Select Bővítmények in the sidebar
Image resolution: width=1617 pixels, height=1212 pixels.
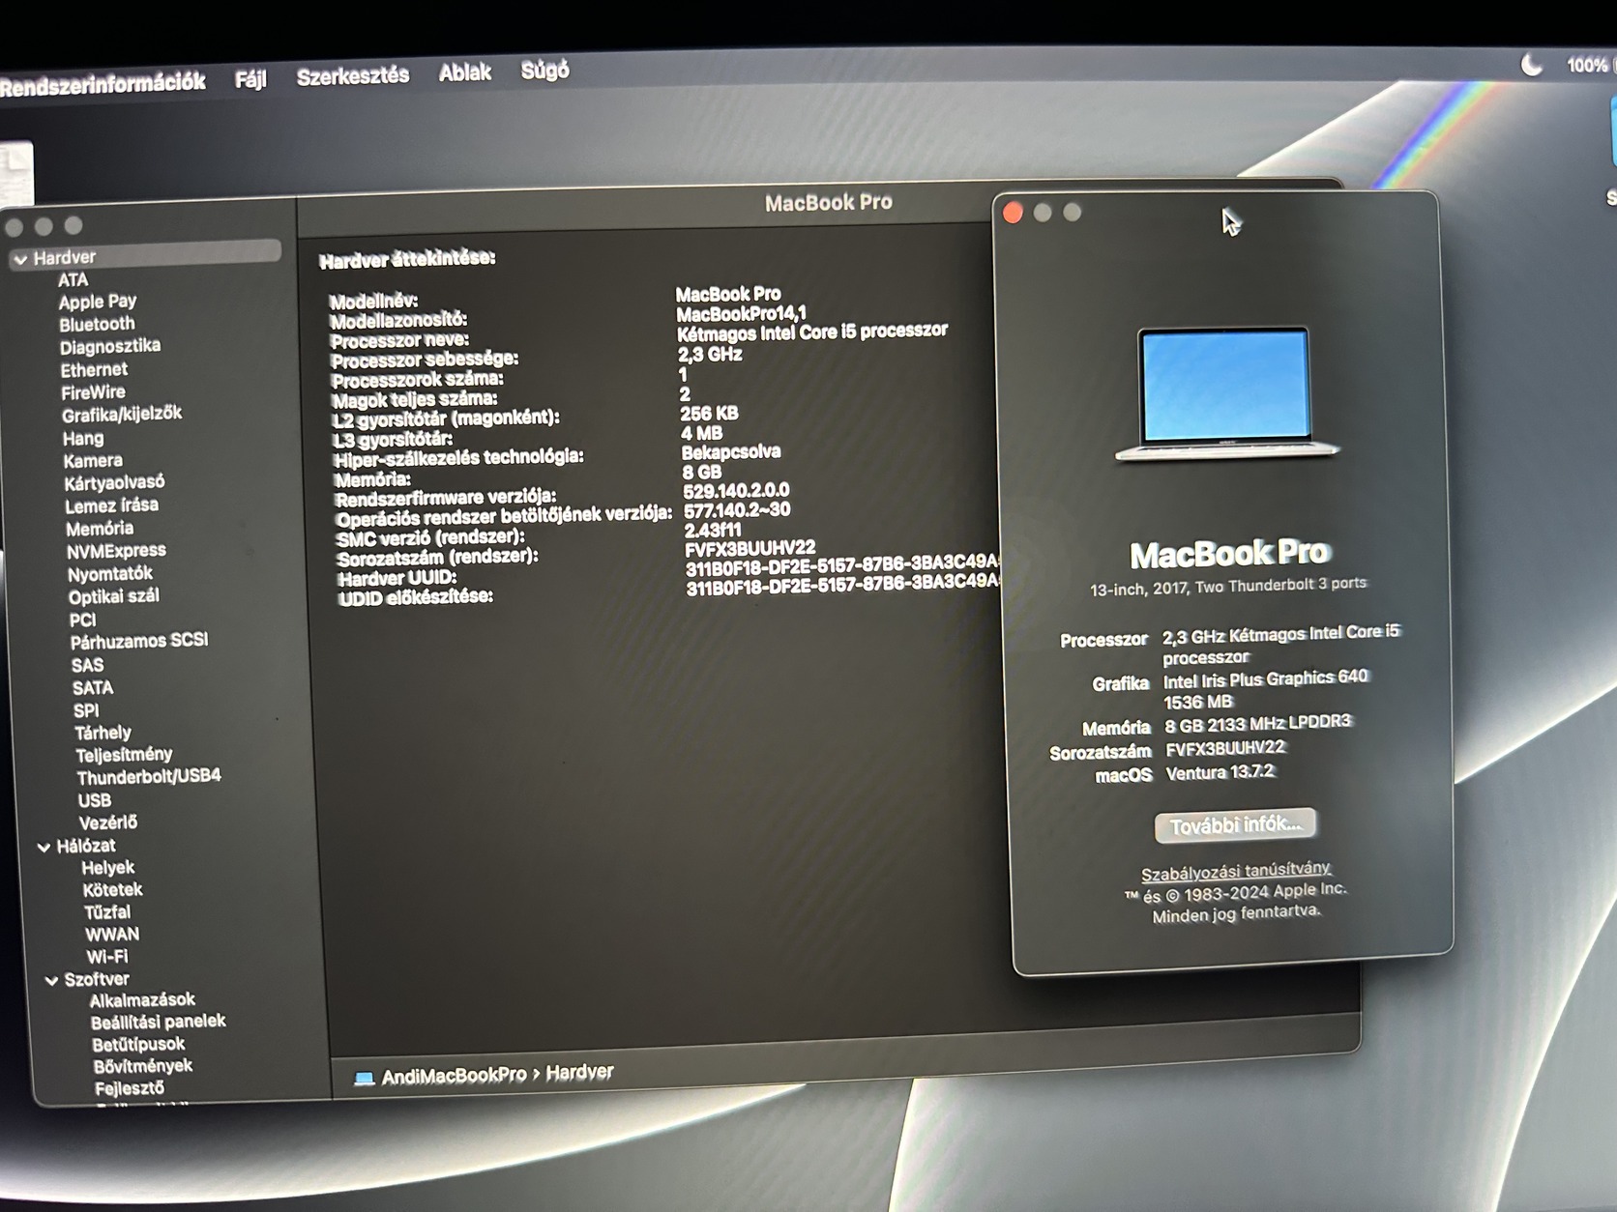click(x=143, y=1067)
